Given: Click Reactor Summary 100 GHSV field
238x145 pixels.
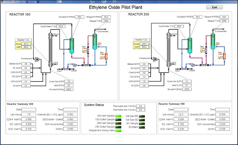Looking at the screenshot, I should click(x=70, y=129).
